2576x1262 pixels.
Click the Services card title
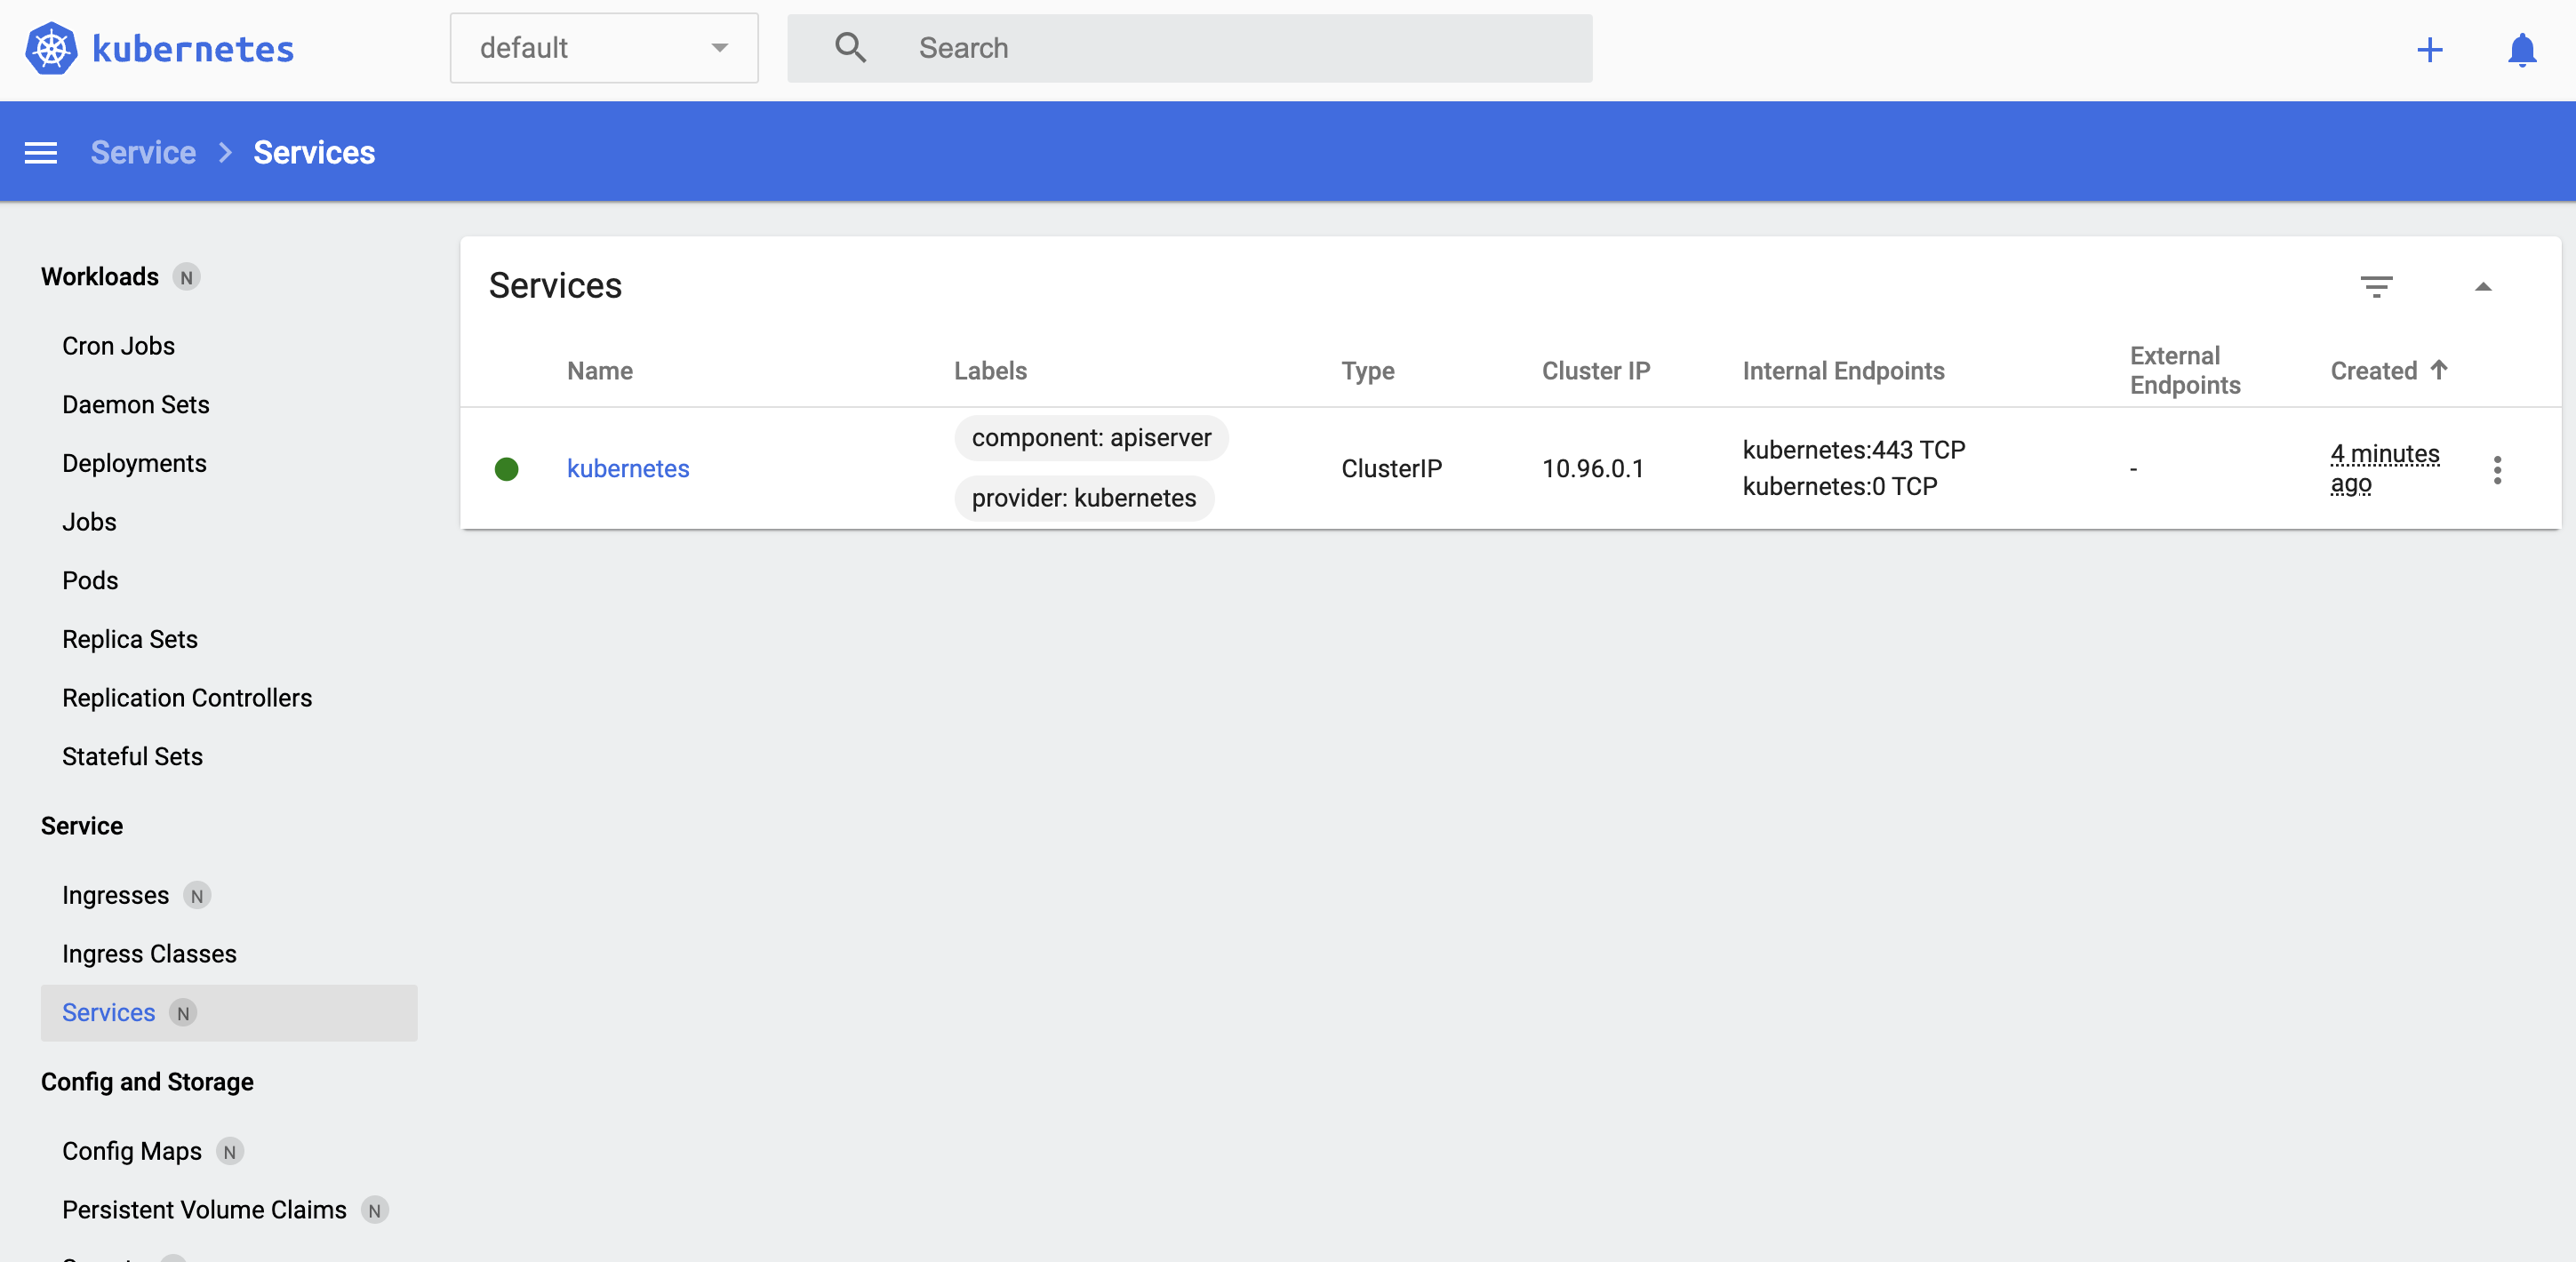[x=555, y=286]
